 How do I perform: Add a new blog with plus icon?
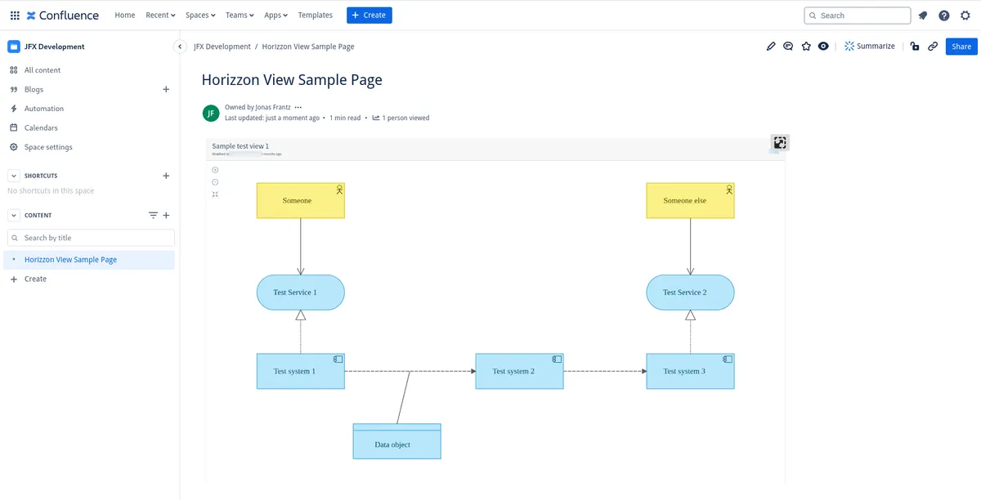[x=166, y=89]
